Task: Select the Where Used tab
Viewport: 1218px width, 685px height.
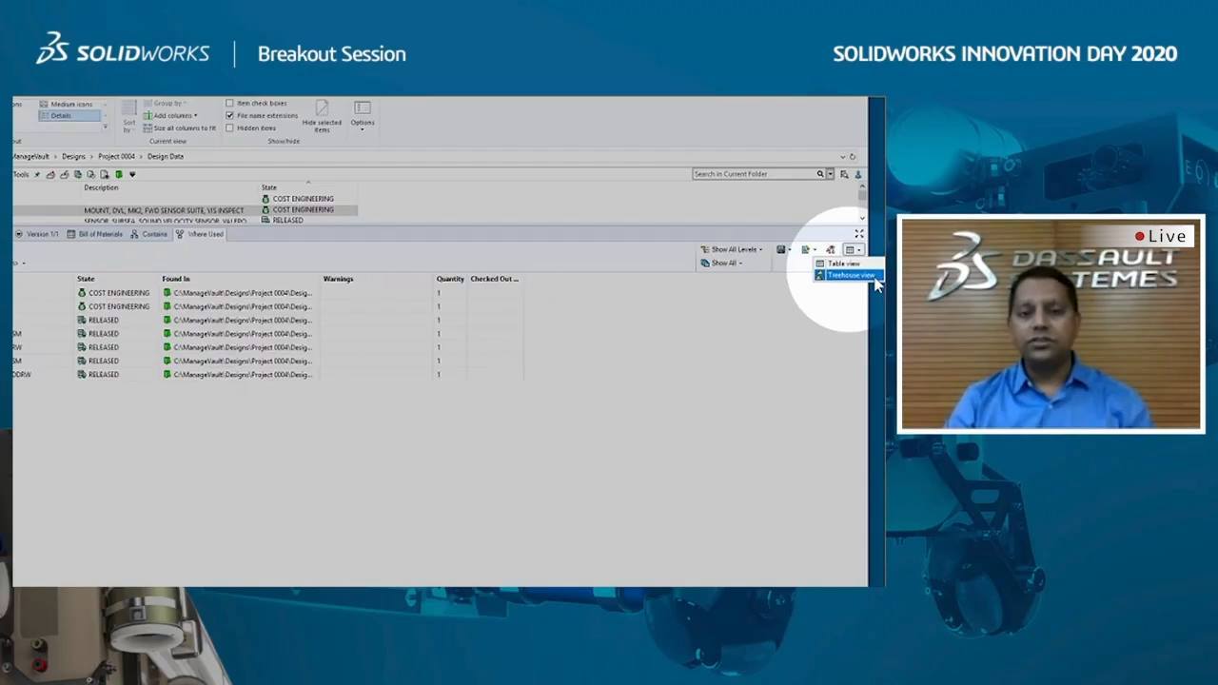Action: pos(200,234)
